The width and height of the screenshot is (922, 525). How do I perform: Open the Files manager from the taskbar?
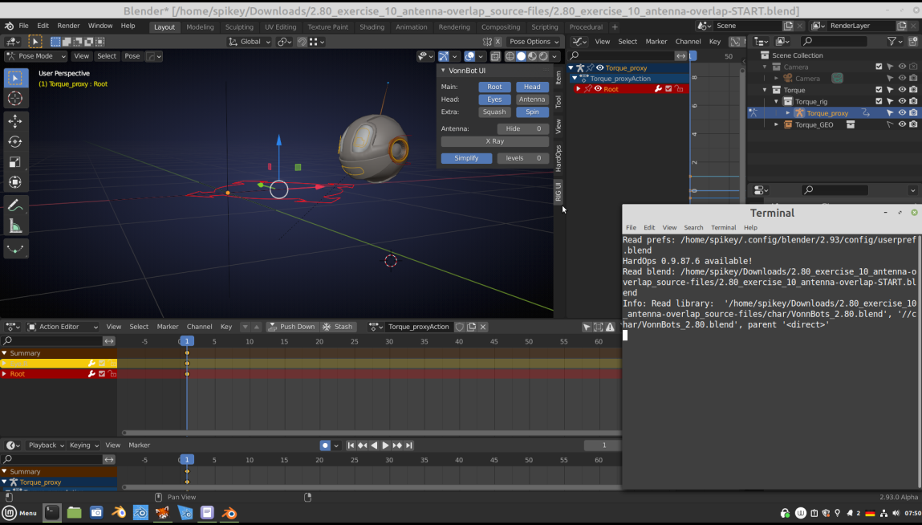[x=74, y=513]
